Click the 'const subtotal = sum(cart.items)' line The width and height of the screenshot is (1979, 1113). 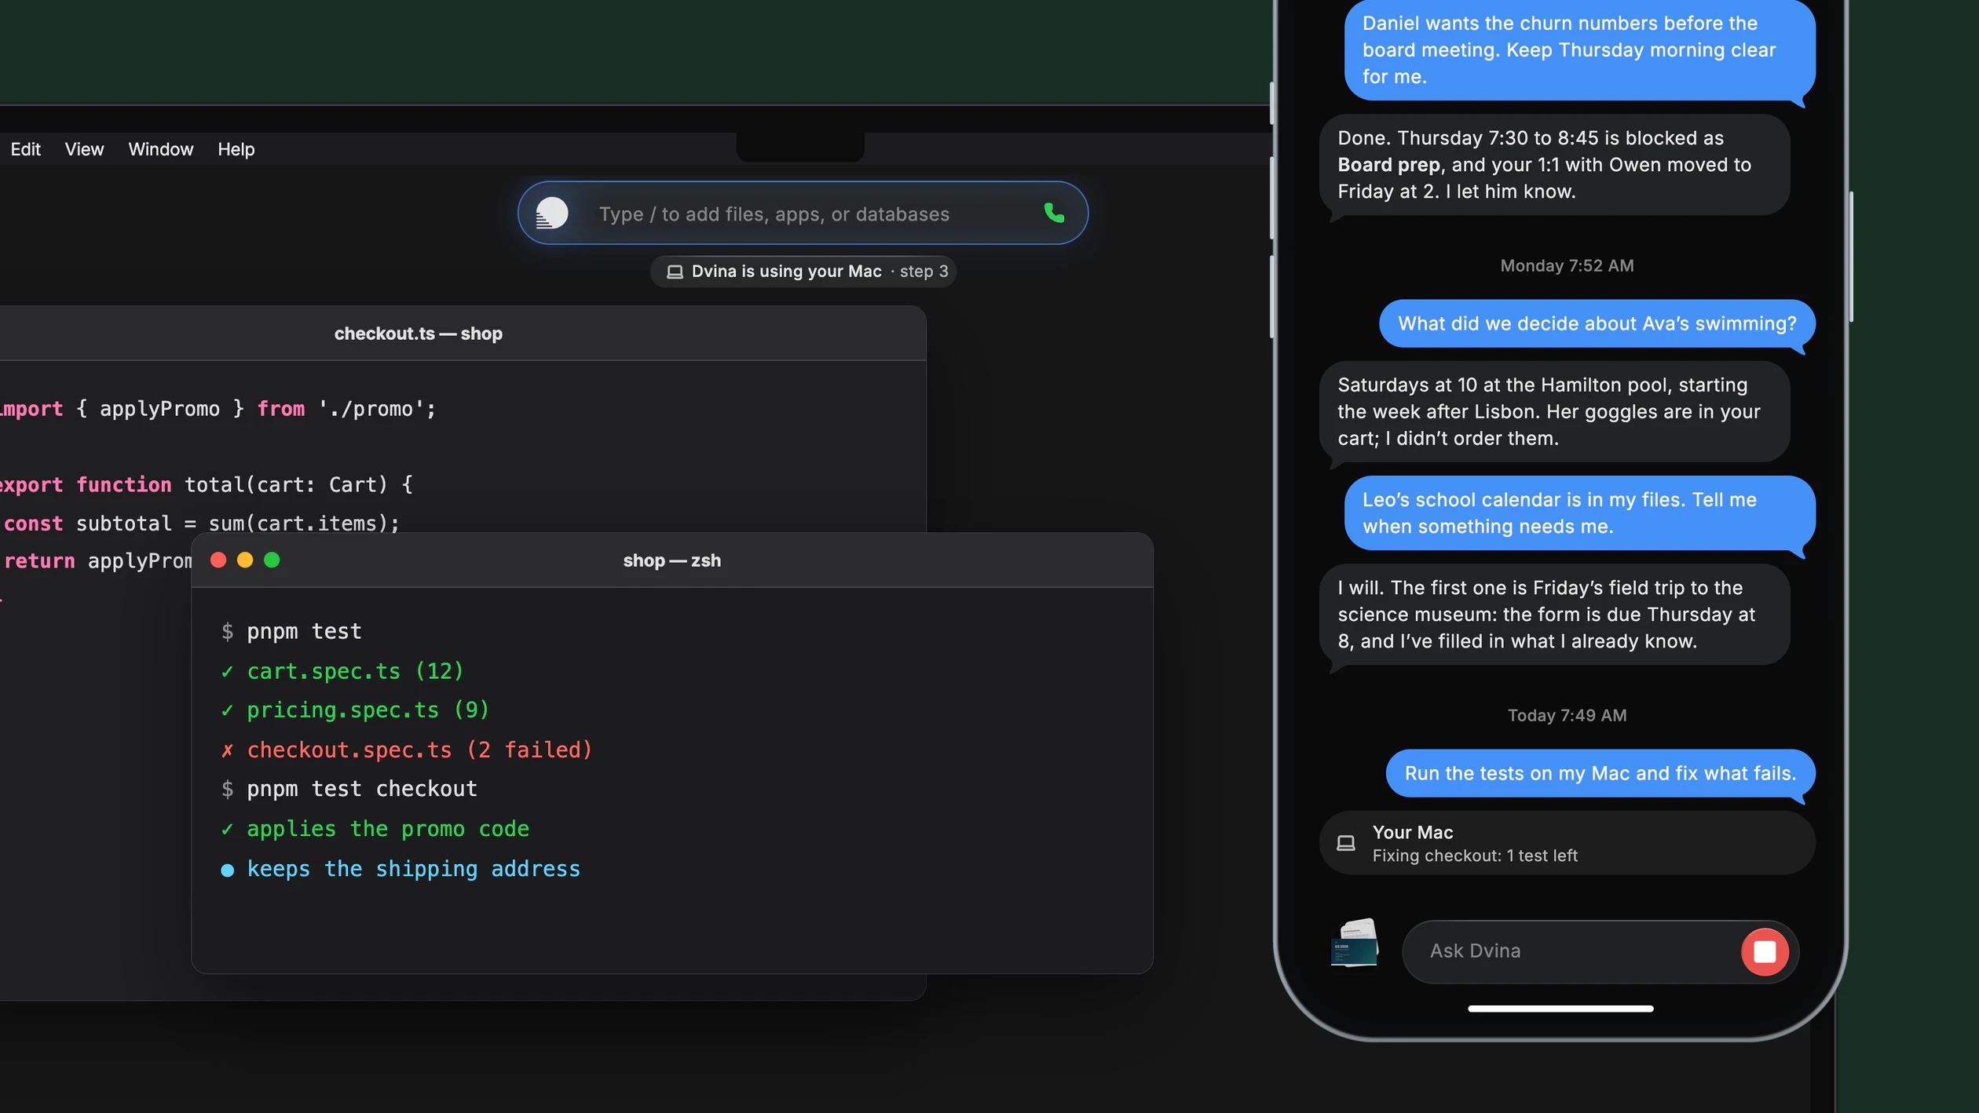(x=200, y=524)
